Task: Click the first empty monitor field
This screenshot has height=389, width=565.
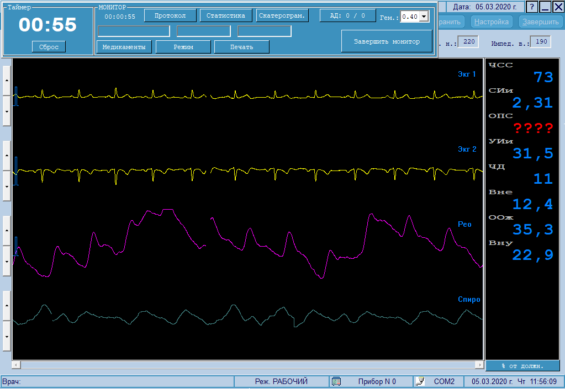Action: tap(134, 31)
